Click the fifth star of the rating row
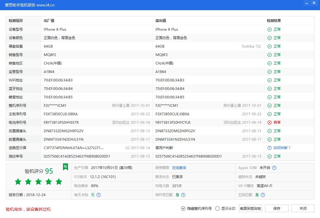 (59, 182)
